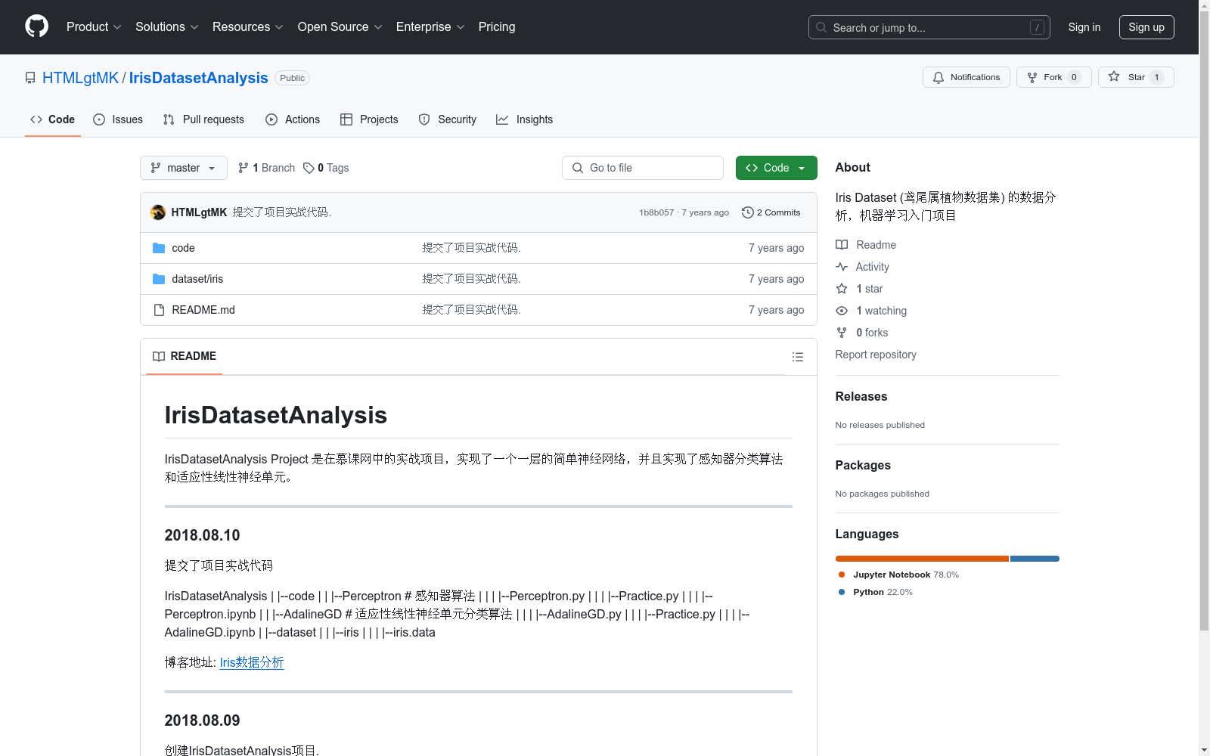
Task: Click the notification bell icon
Action: (x=939, y=77)
